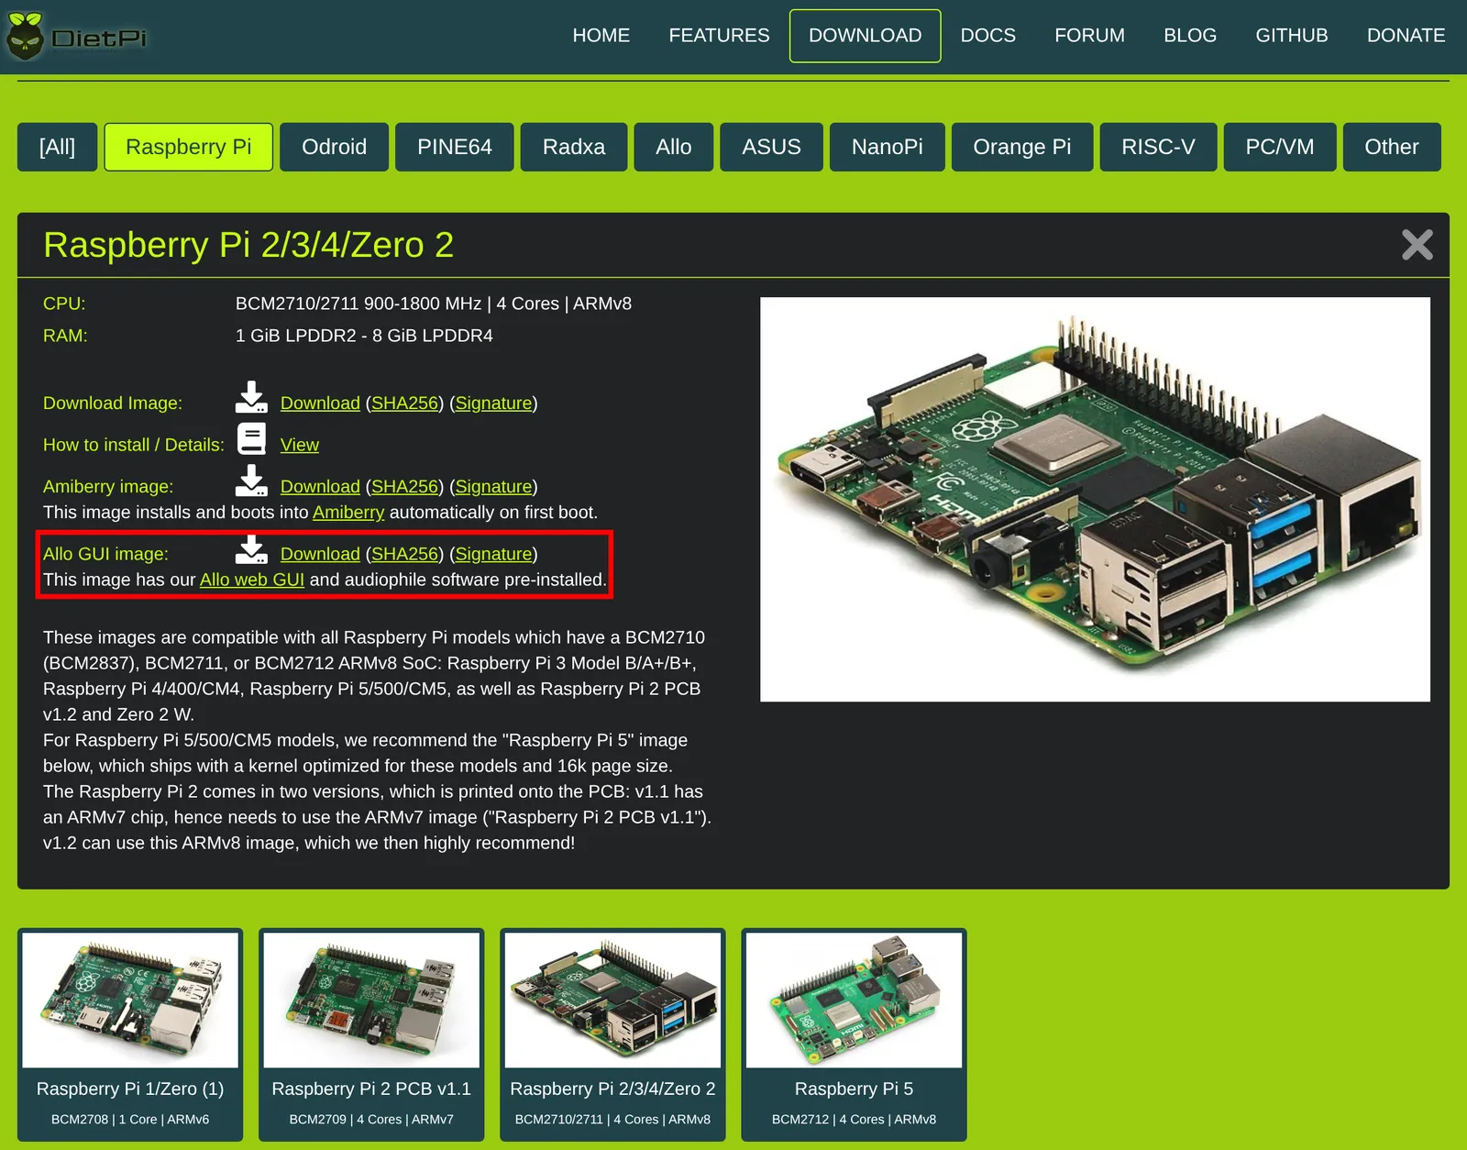The image size is (1467, 1150).
Task: Click the DietPi logo icon
Action: point(26,36)
